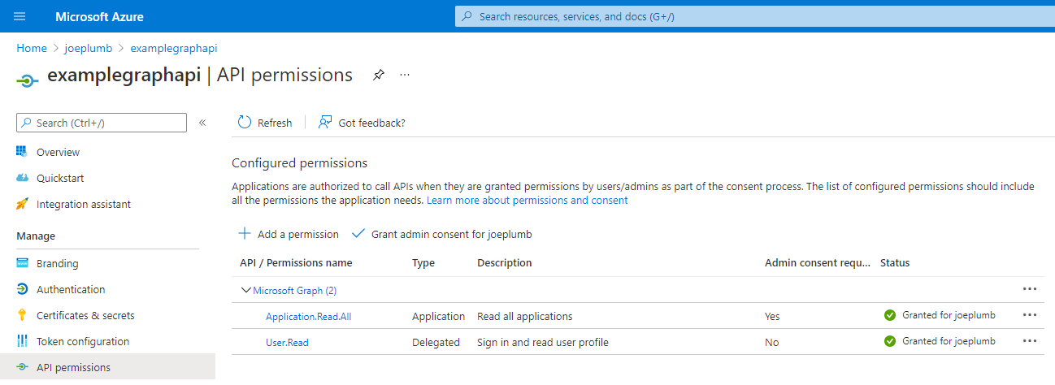Click the Admin consent column header
1055x385 pixels.
(x=818, y=263)
